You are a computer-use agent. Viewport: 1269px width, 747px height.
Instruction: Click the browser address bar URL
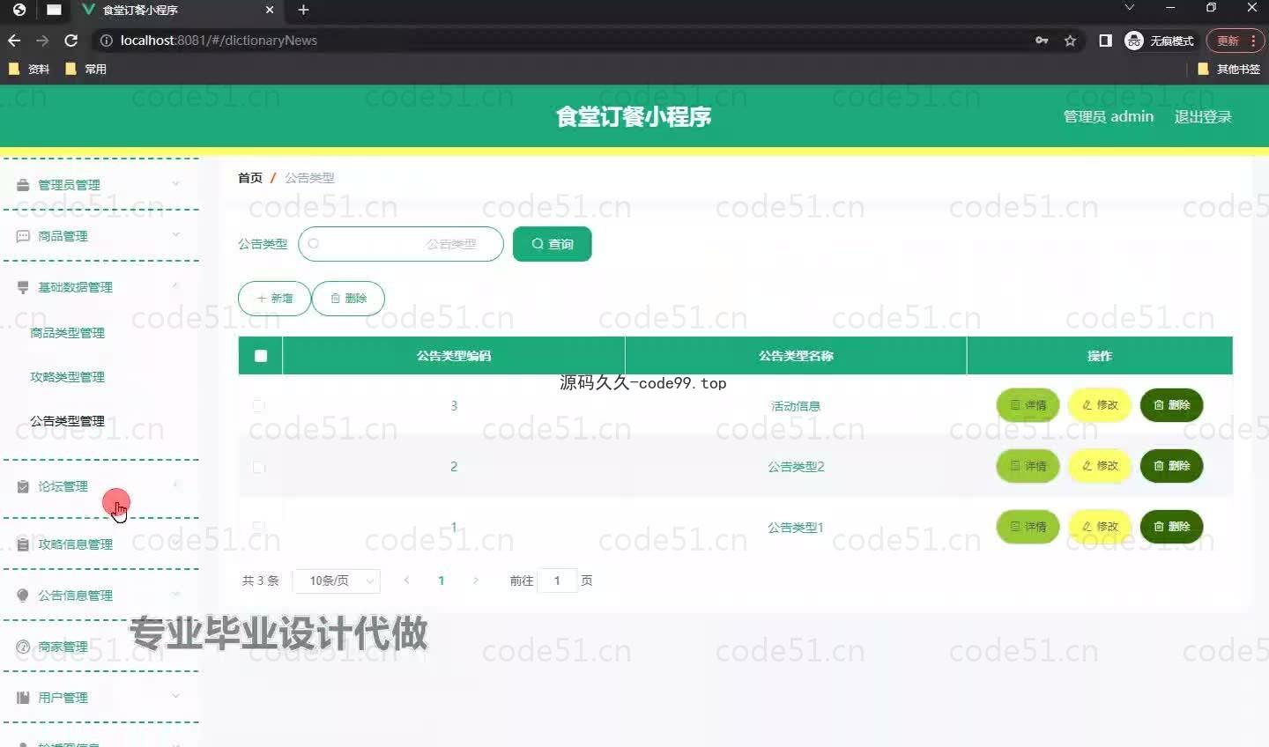coord(219,41)
